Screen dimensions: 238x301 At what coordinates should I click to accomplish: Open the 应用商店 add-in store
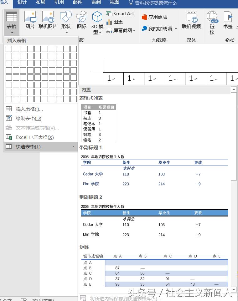tap(154, 17)
